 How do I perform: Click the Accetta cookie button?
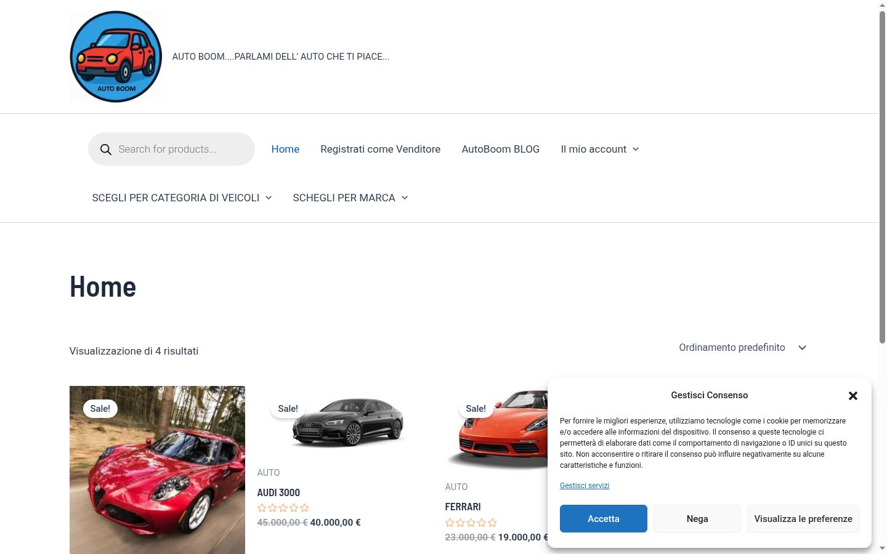pos(604,519)
